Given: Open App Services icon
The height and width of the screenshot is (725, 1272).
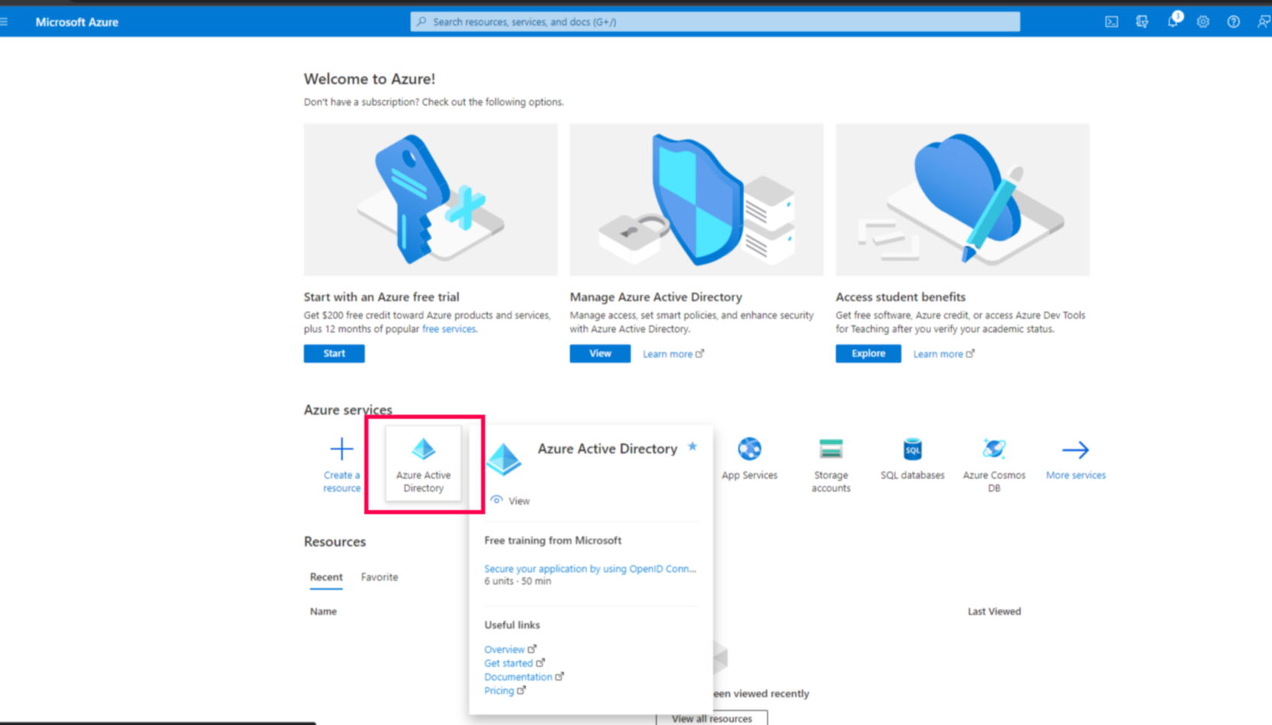Looking at the screenshot, I should point(749,449).
